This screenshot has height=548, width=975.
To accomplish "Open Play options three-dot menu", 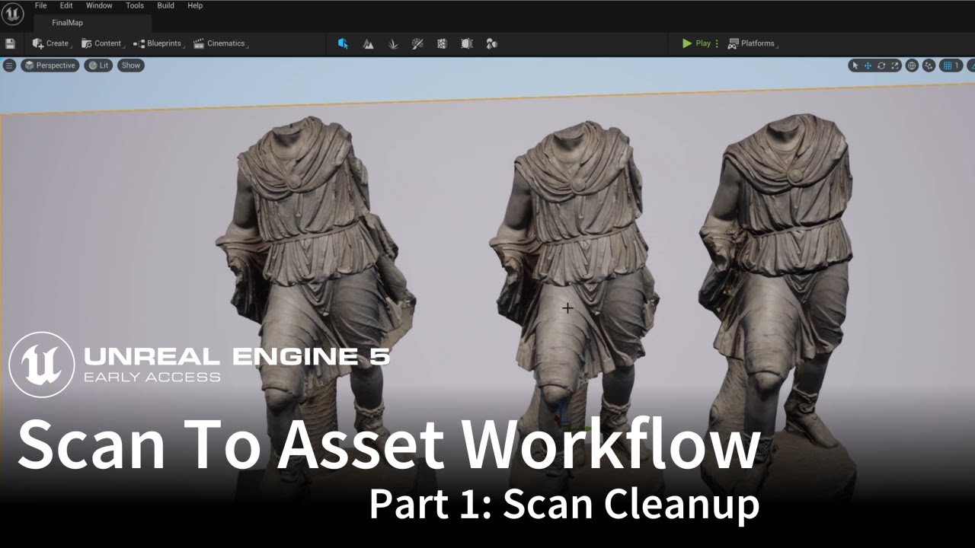I will [x=717, y=43].
